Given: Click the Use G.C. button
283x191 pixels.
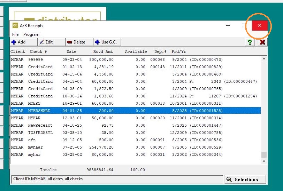Looking at the screenshot, I should click(107, 42).
